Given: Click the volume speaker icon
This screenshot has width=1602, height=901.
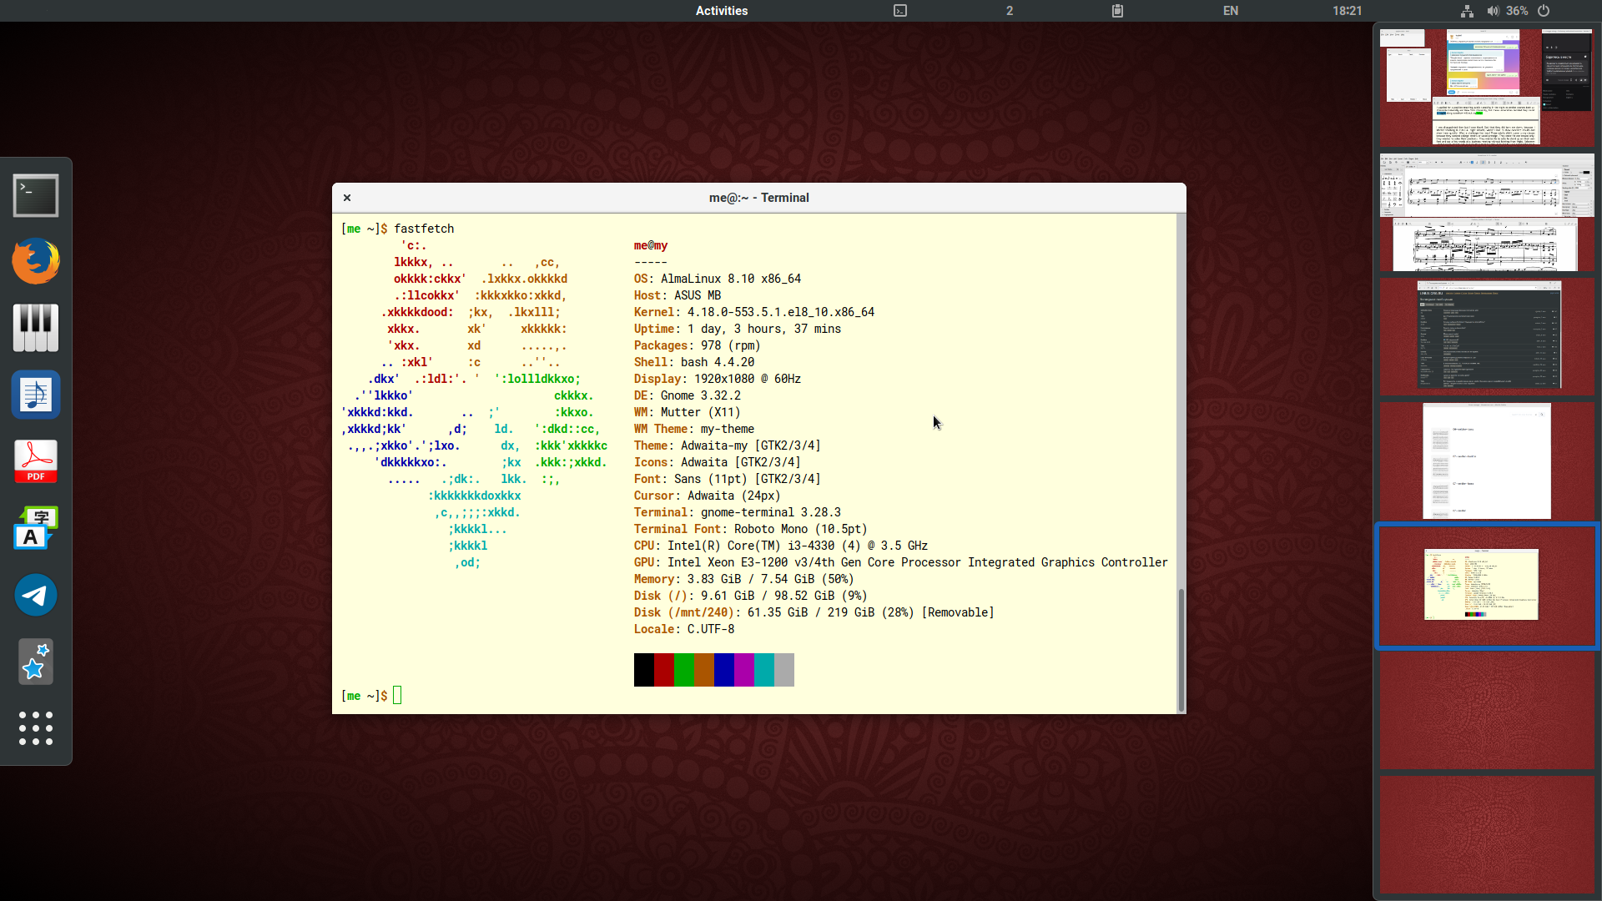Looking at the screenshot, I should coord(1493,11).
